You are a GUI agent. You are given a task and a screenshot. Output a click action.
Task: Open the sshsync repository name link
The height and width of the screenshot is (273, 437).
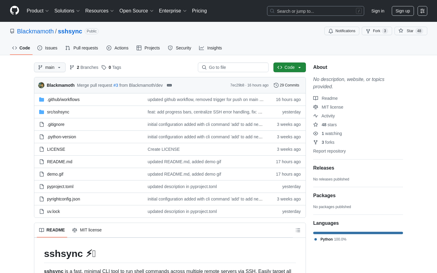pyautogui.click(x=70, y=31)
